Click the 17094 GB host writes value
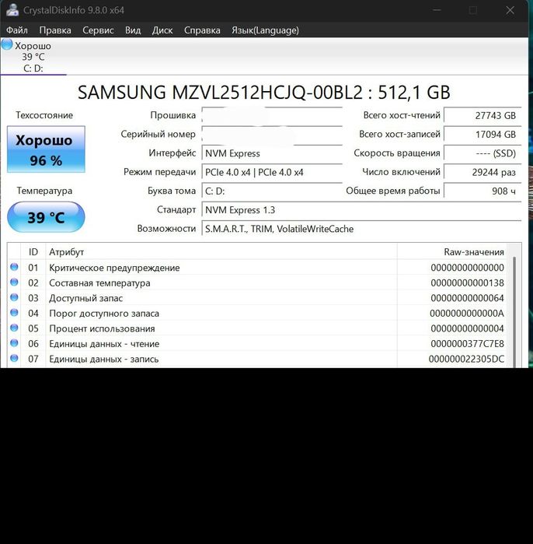The width and height of the screenshot is (533, 544). [x=482, y=135]
